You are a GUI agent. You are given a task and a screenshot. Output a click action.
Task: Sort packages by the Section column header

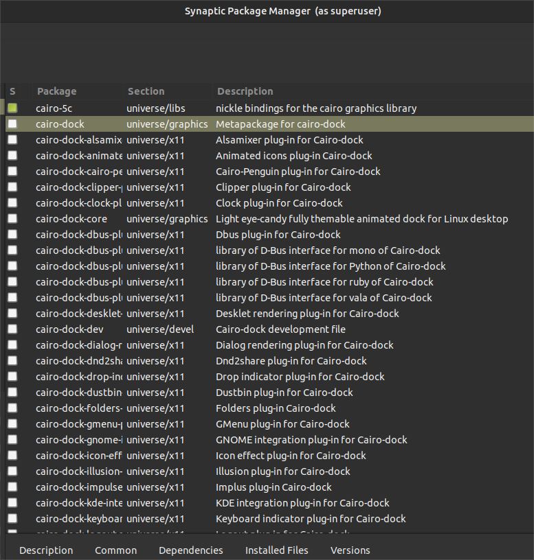pos(146,91)
